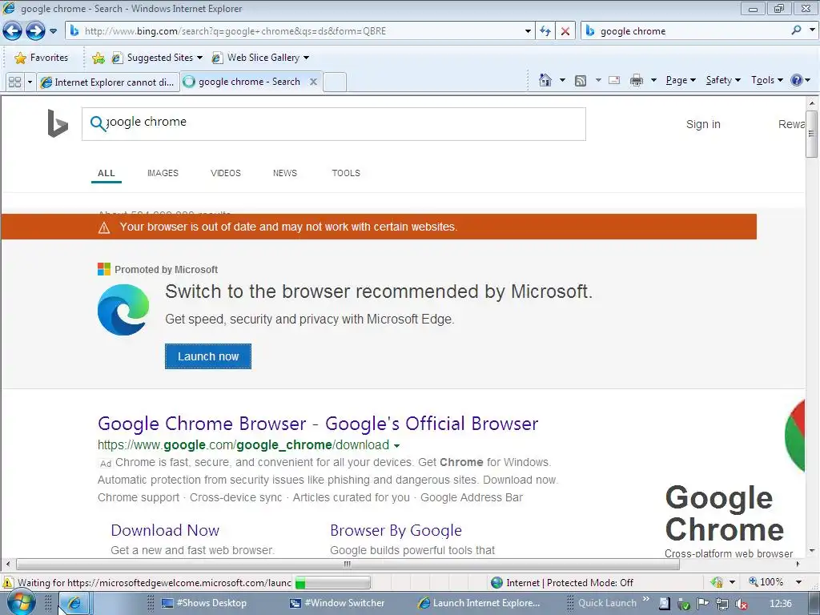The height and width of the screenshot is (615, 820).
Task: Click the muted volume tray icon
Action: (741, 604)
